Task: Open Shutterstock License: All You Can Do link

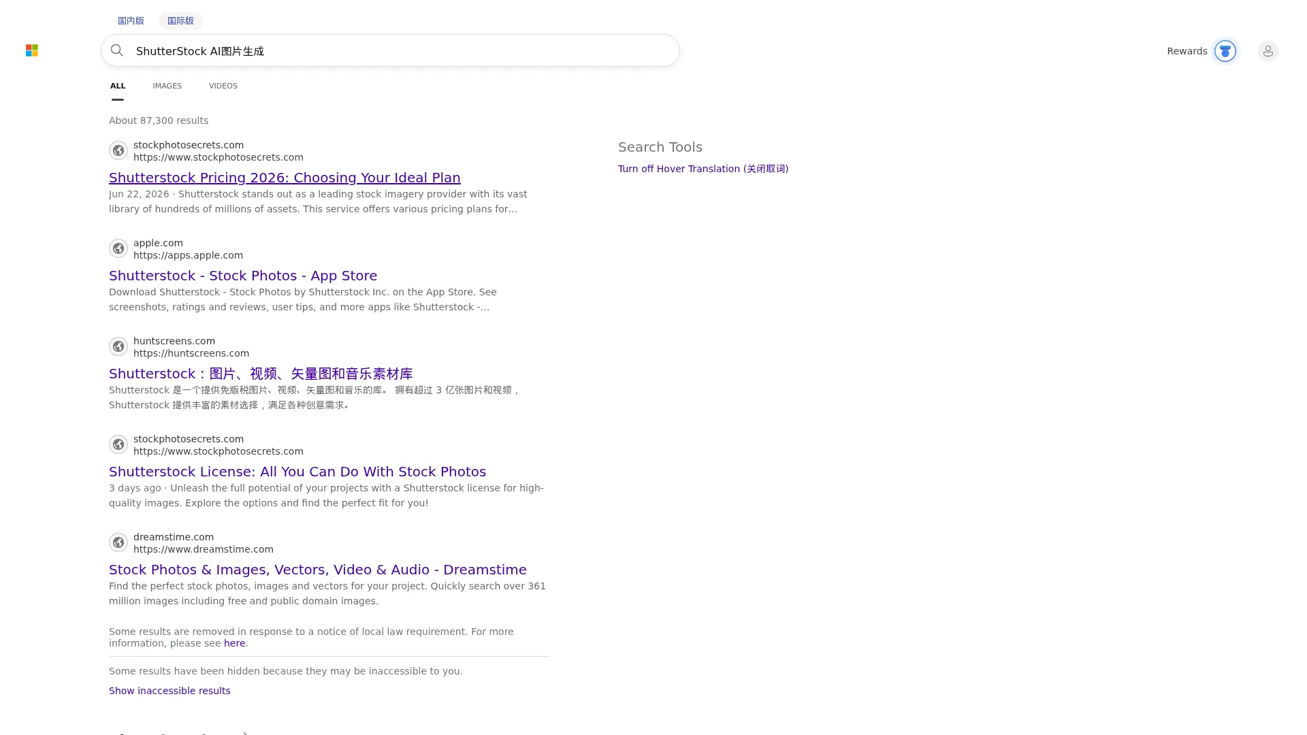Action: 297,472
